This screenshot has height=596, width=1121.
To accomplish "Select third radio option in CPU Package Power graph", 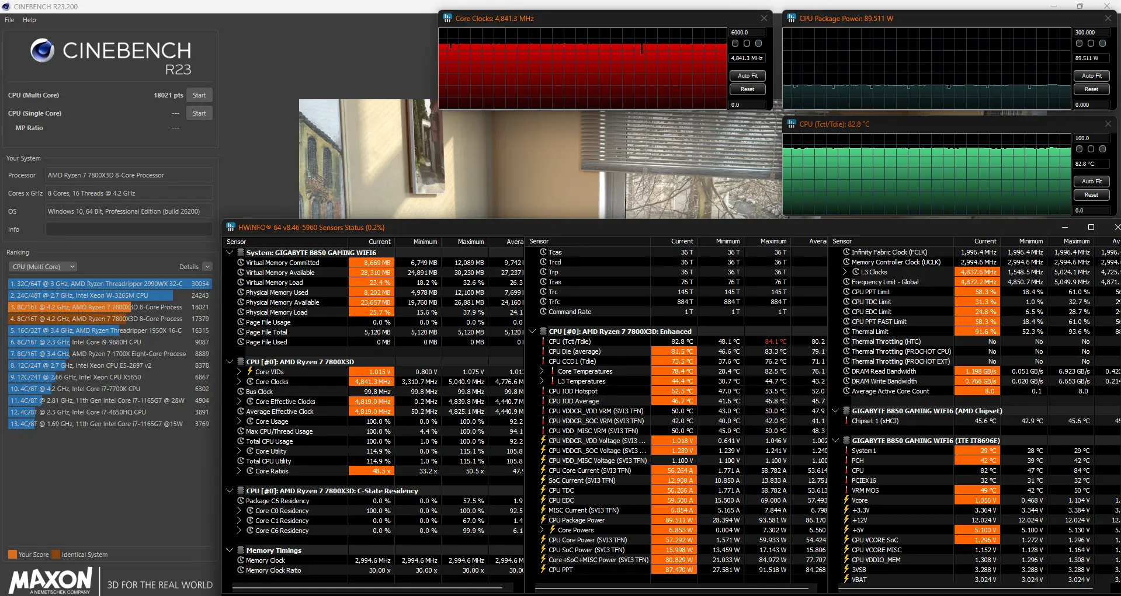I will (x=1103, y=43).
